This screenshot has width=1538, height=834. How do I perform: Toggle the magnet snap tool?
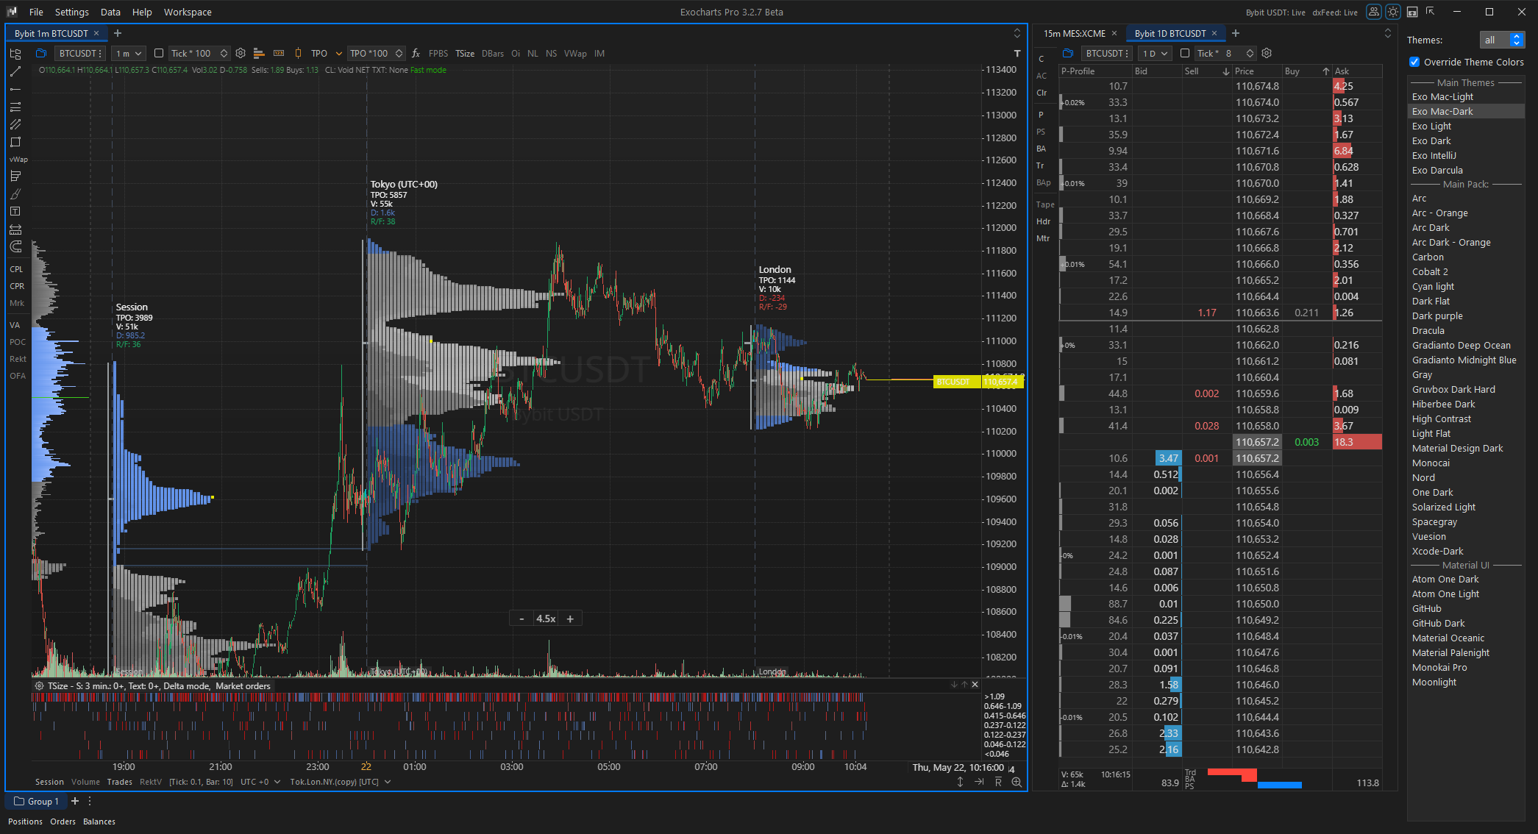point(15,247)
